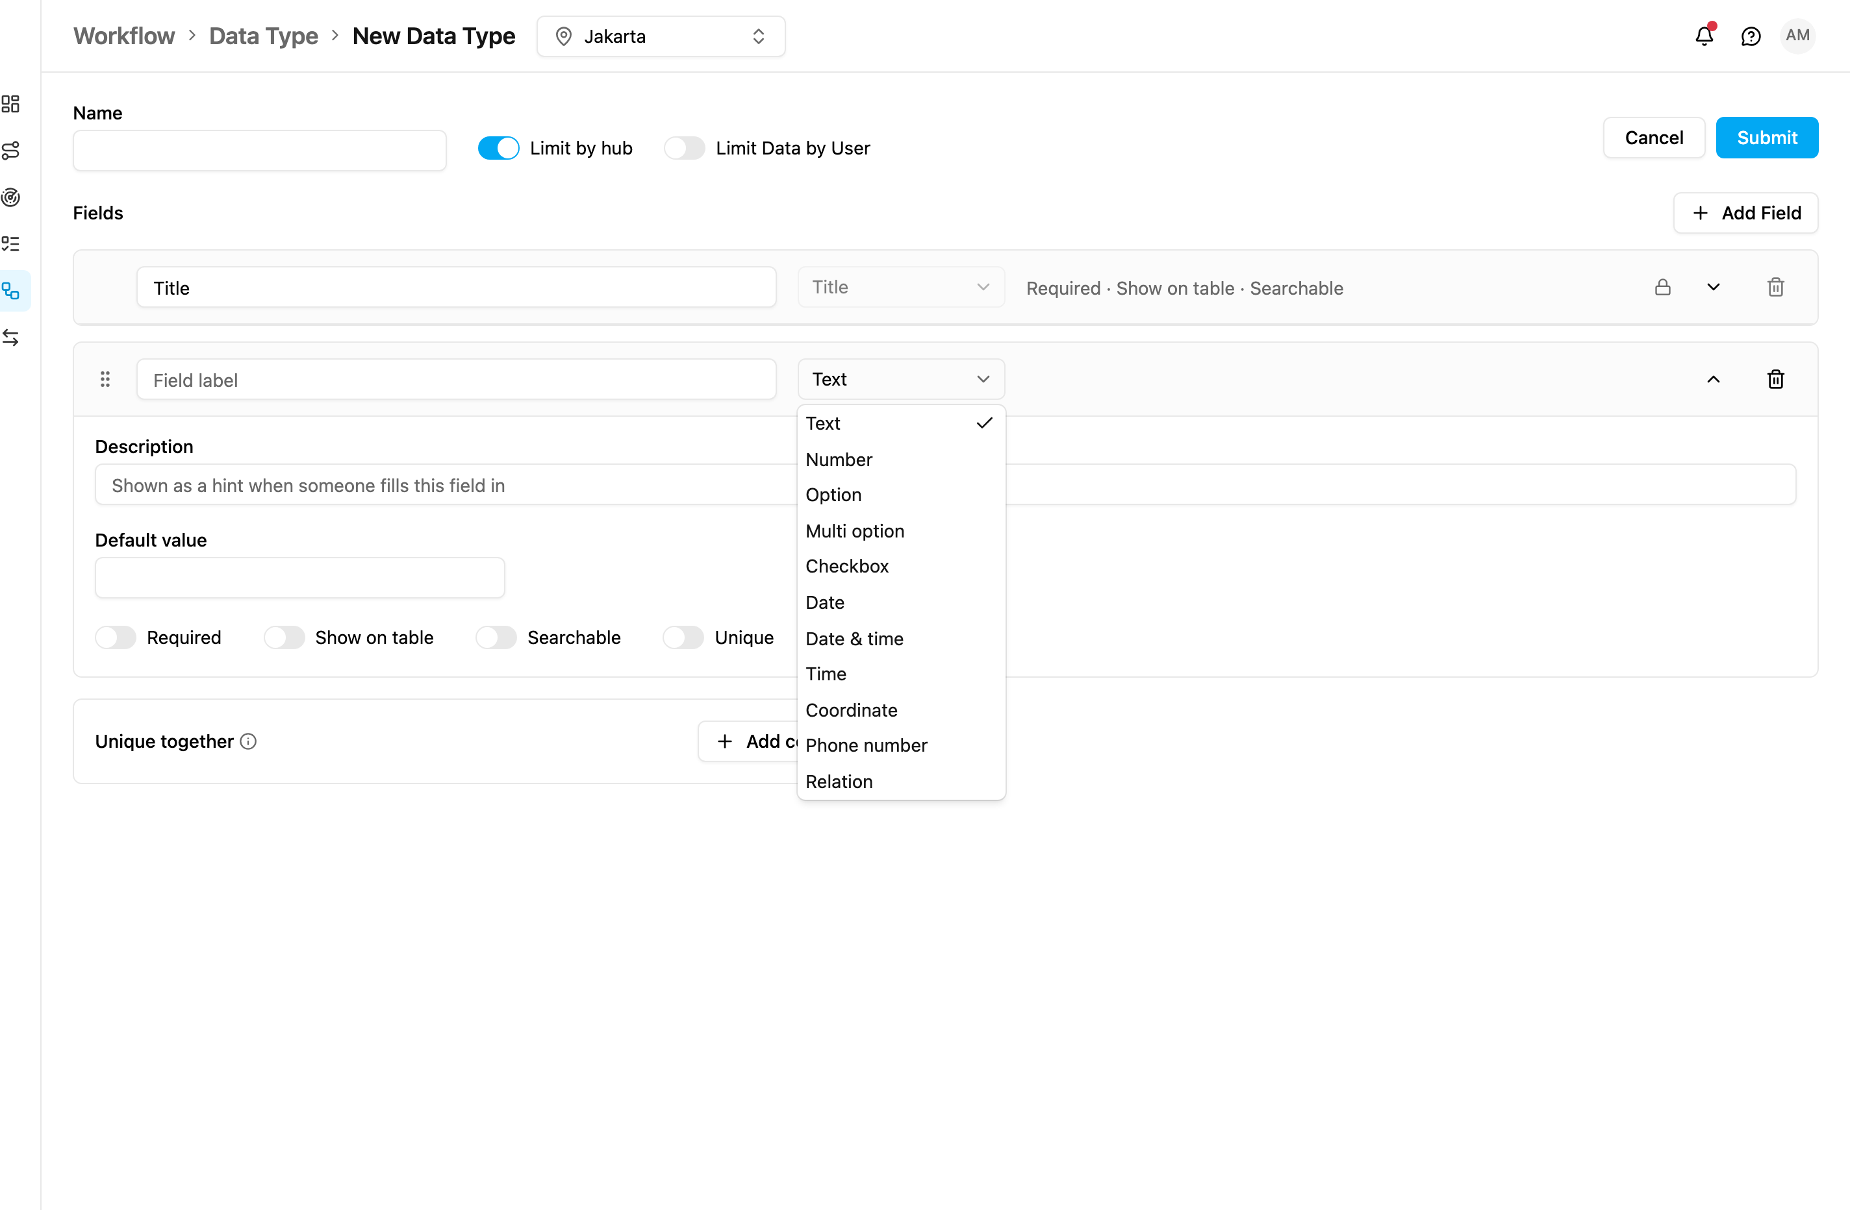Viewport: 1850px width, 1210px height.
Task: Close the Text field type dropdown
Action: [901, 379]
